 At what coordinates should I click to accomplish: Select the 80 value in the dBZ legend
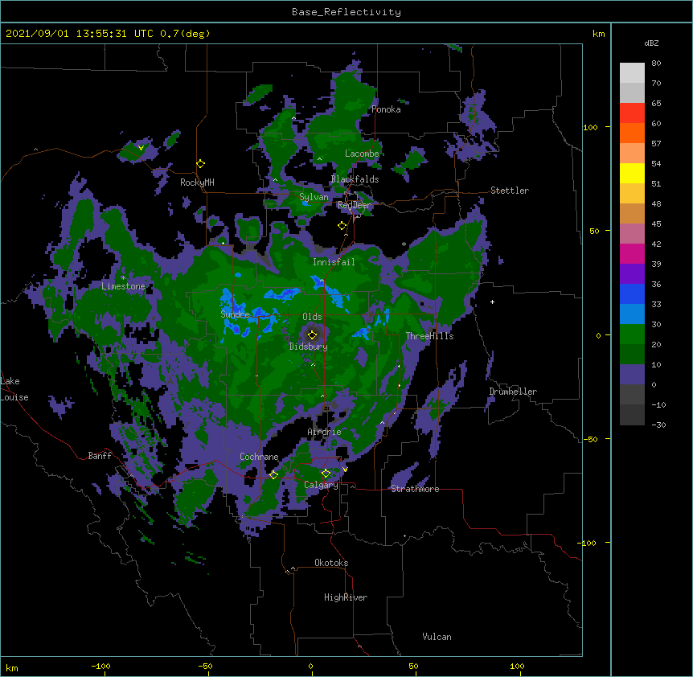656,64
